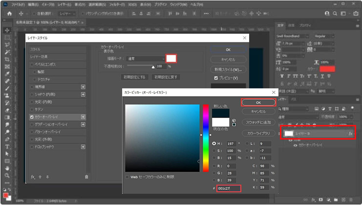Enable the ベベルとエンボス checkbox
362x205 pixels.
(32, 64)
